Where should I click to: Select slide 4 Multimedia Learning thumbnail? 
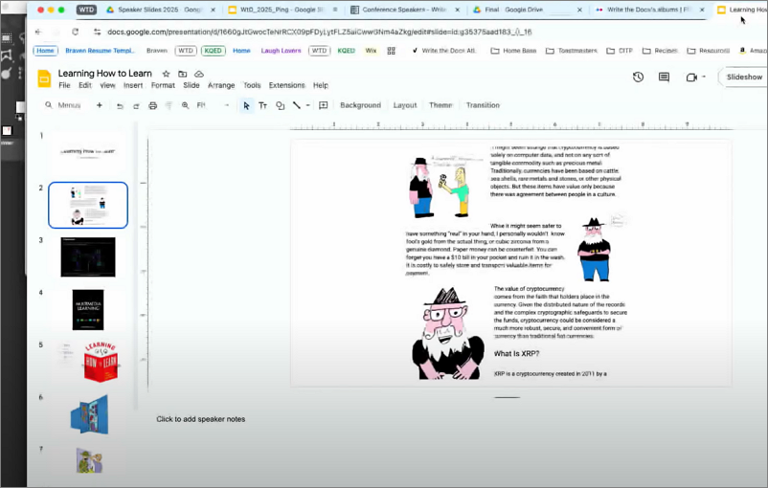point(88,310)
